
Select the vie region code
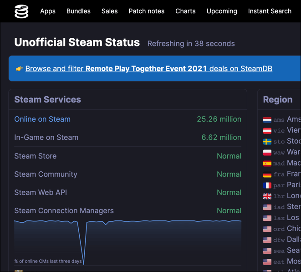point(279,131)
